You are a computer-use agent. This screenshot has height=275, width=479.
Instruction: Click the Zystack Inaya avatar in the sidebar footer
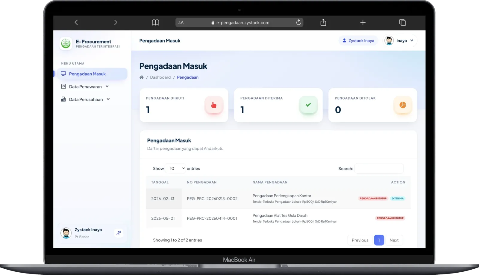coord(66,233)
